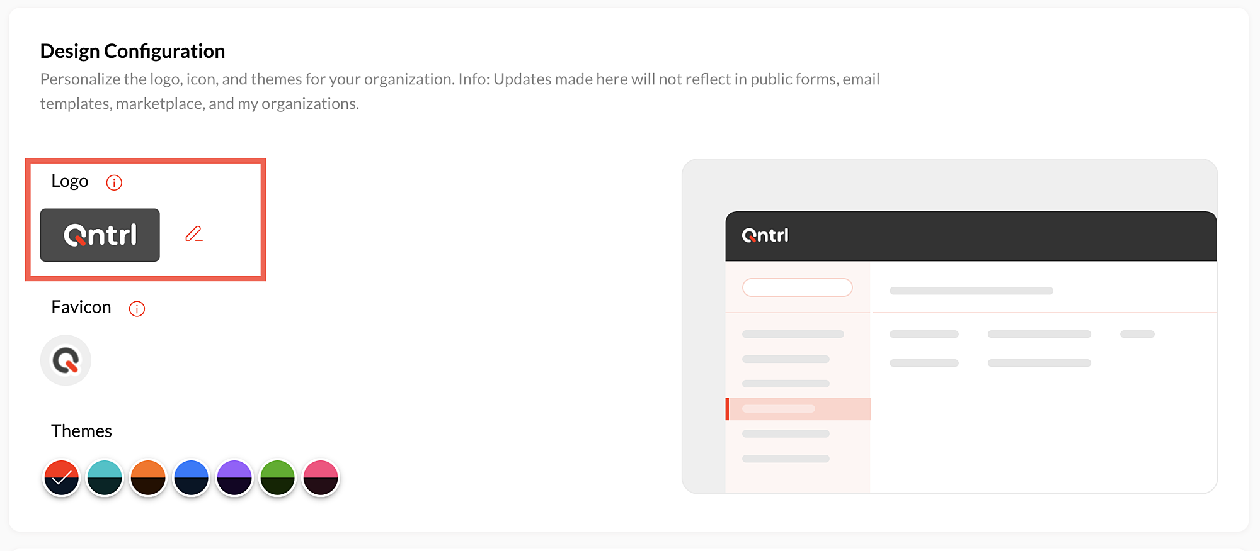Select the teal theme swatch
Image resolution: width=1260 pixels, height=551 pixels.
(x=105, y=477)
